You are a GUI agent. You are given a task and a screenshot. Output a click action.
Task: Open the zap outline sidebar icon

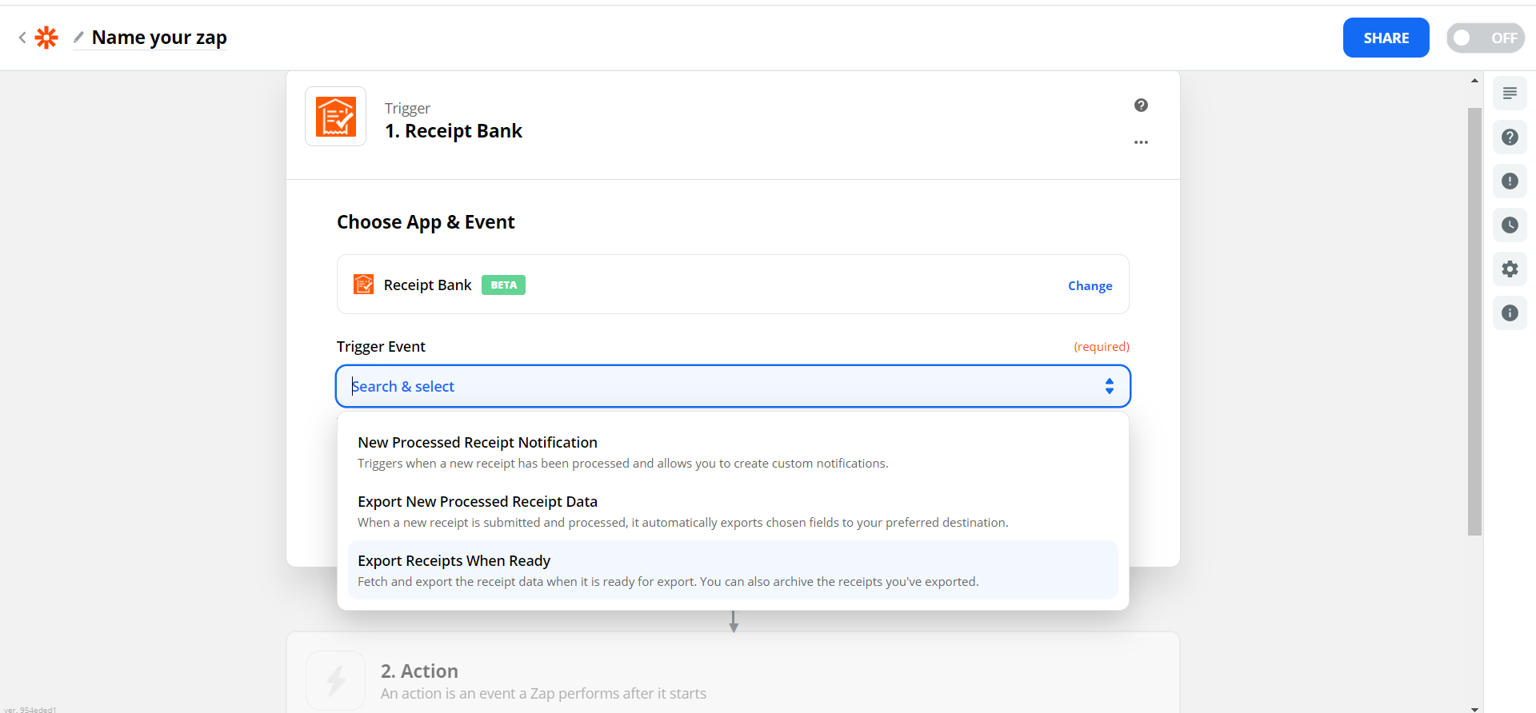point(1510,94)
